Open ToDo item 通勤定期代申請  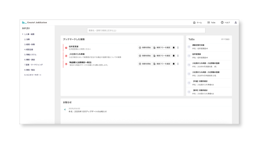tap(198, 45)
